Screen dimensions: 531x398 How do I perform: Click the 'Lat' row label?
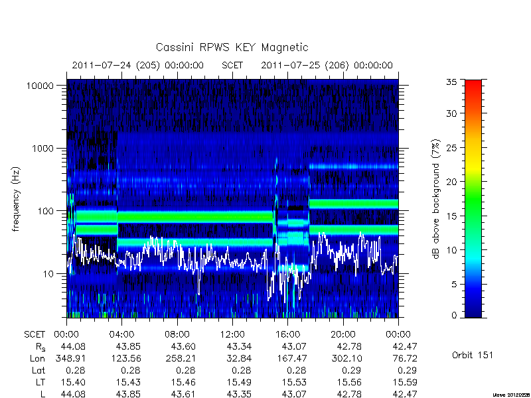(x=38, y=371)
